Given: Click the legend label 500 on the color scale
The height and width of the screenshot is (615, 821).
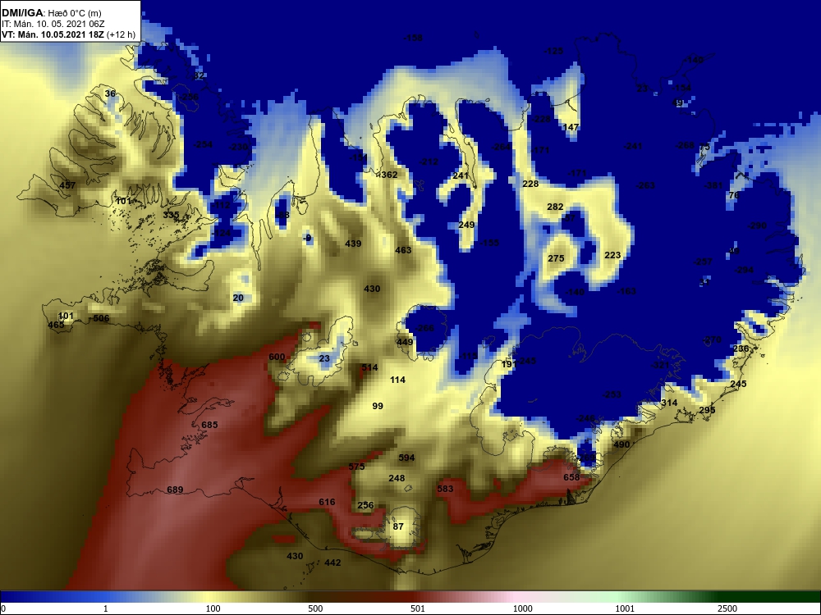Looking at the screenshot, I should click(x=315, y=608).
